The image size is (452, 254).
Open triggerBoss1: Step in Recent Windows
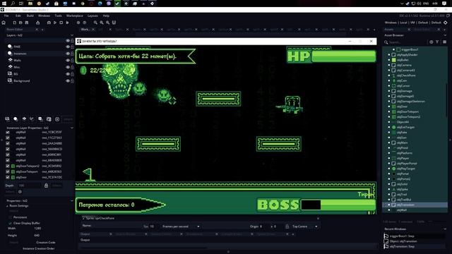pyautogui.click(x=402, y=236)
